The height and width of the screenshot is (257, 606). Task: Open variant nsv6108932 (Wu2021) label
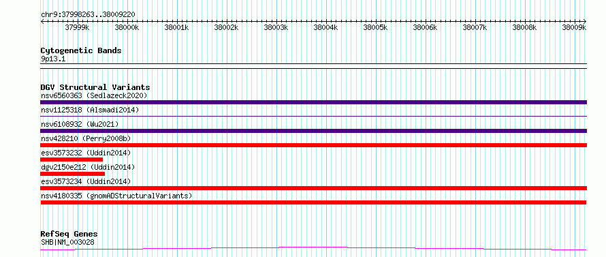coord(80,124)
